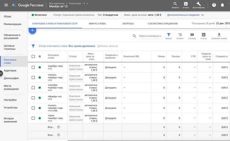Switch to the Минус-слова tab

point(97,24)
